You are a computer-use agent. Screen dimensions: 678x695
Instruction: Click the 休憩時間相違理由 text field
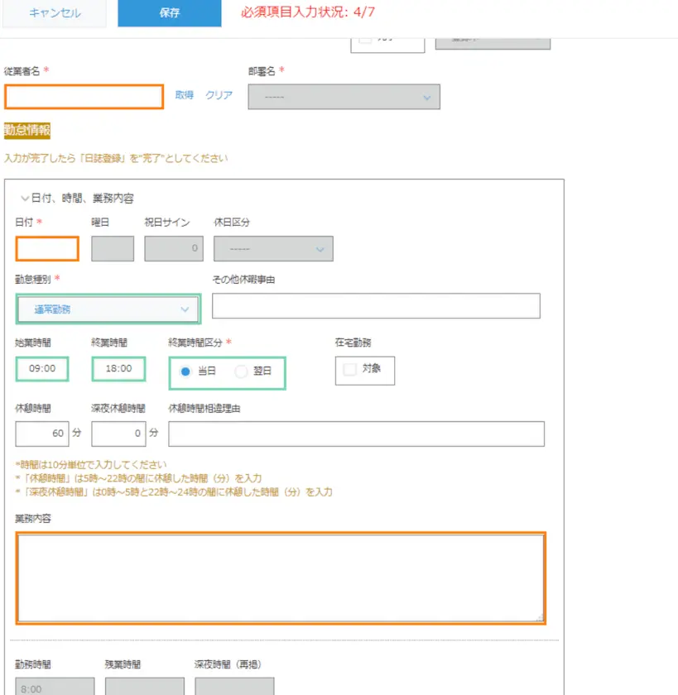[x=356, y=434]
